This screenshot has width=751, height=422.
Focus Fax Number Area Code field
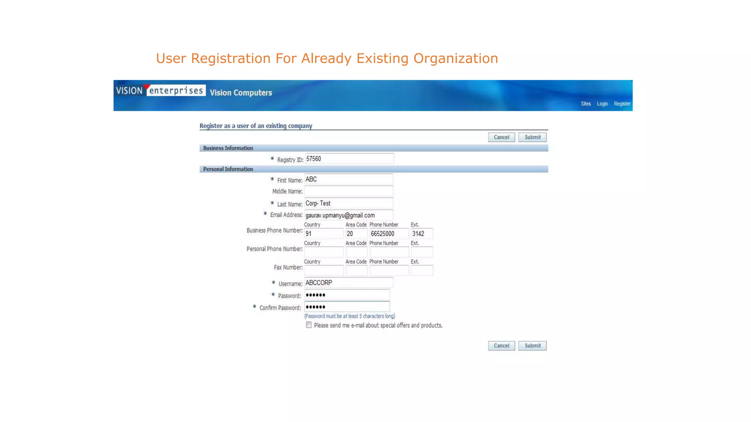click(356, 270)
